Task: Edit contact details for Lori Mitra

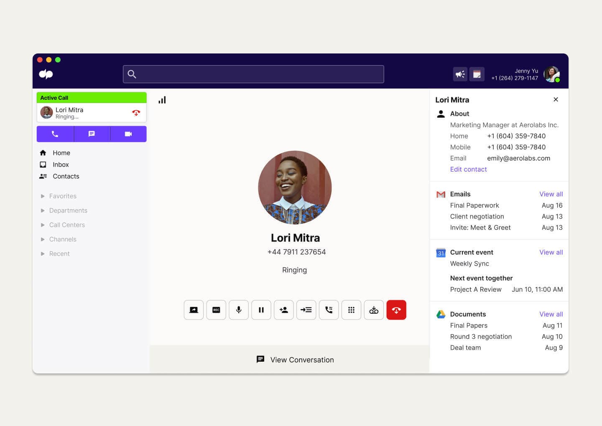Action: 468,169
